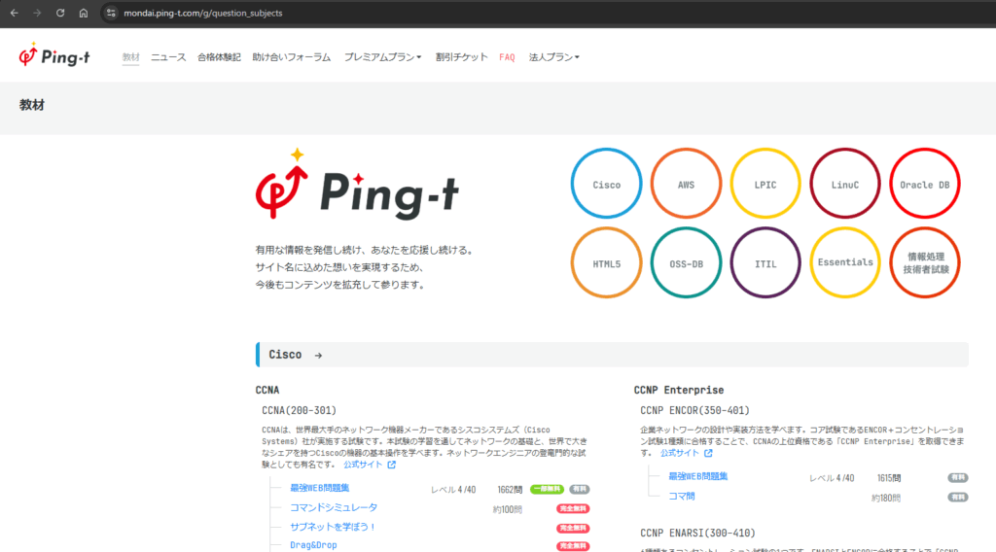Expand the 法人プラン dropdown menu
996x552 pixels.
click(553, 57)
